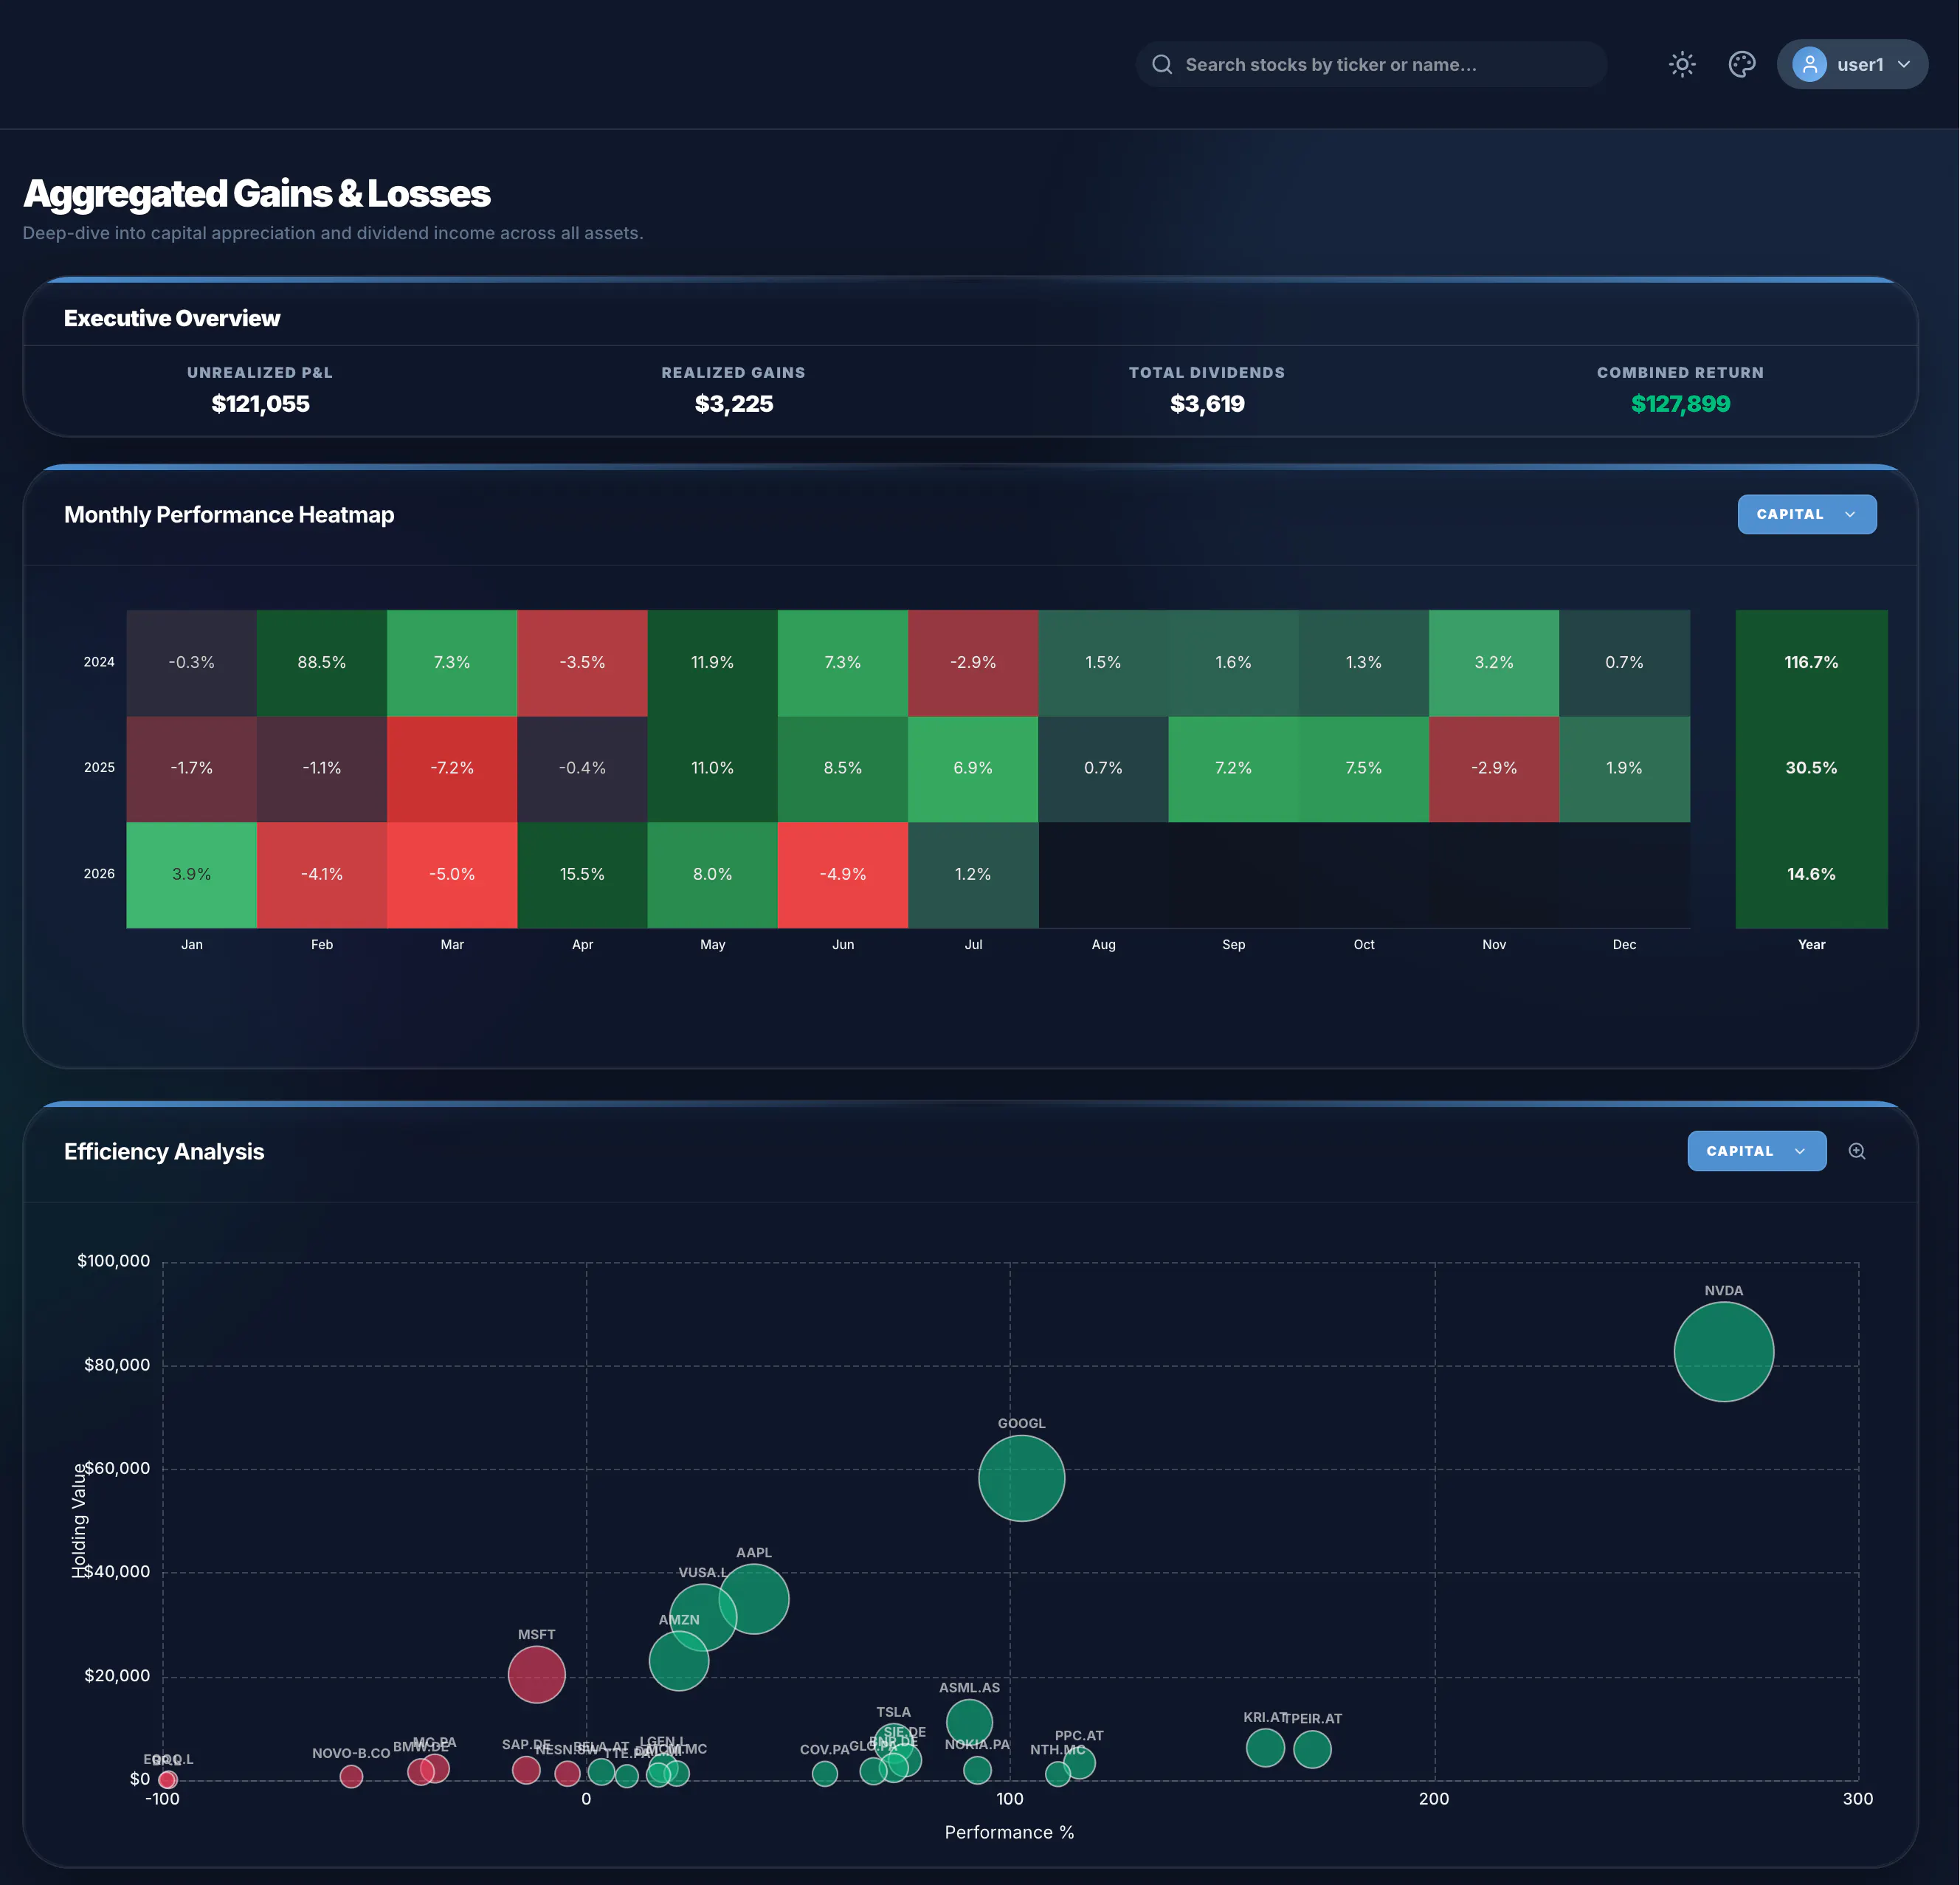Click the NOVO-B.CO bubble
This screenshot has height=1885, width=1960.
[351, 1776]
